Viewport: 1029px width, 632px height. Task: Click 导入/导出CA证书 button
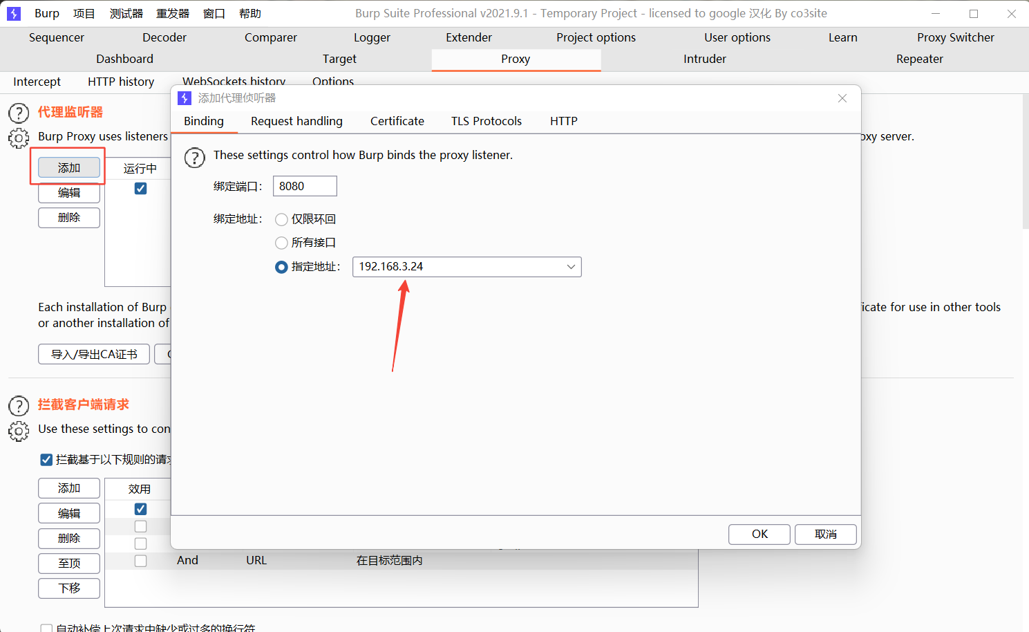(x=94, y=354)
